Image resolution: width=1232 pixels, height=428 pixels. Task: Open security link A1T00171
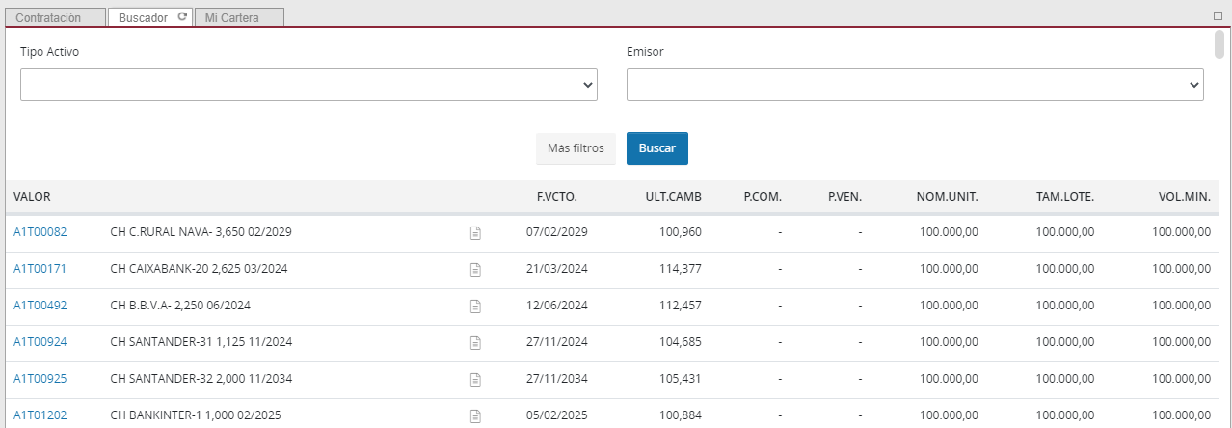coord(40,269)
